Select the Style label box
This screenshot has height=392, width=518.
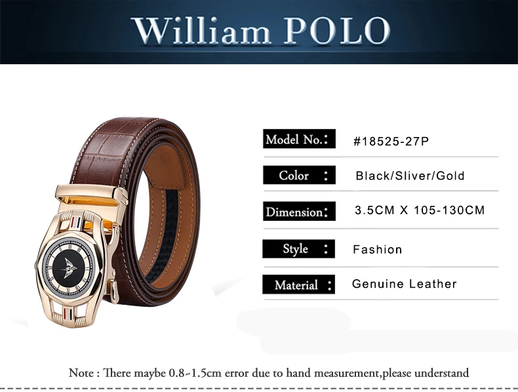pos(298,248)
